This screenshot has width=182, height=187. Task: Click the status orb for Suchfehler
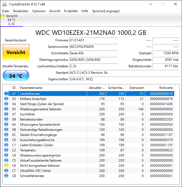tap(6, 114)
